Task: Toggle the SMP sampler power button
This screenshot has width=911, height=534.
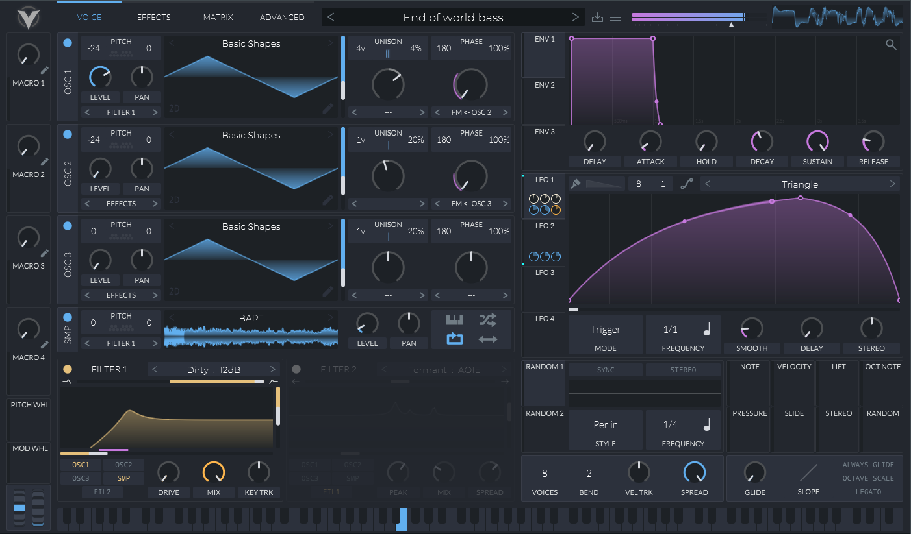Action: [68, 317]
